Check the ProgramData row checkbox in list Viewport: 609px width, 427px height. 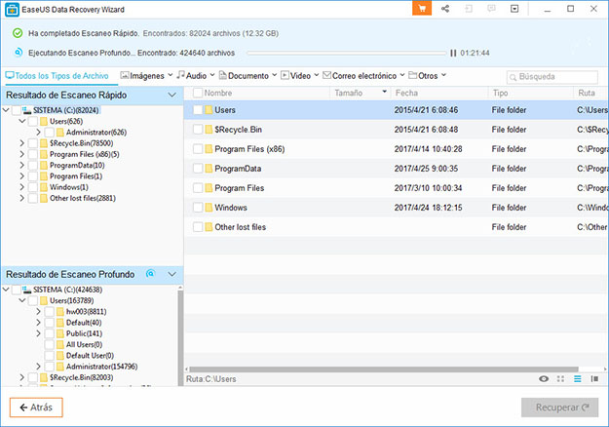click(x=198, y=169)
